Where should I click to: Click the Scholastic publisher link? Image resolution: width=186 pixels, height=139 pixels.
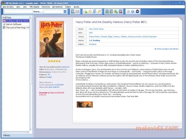pos(93,44)
